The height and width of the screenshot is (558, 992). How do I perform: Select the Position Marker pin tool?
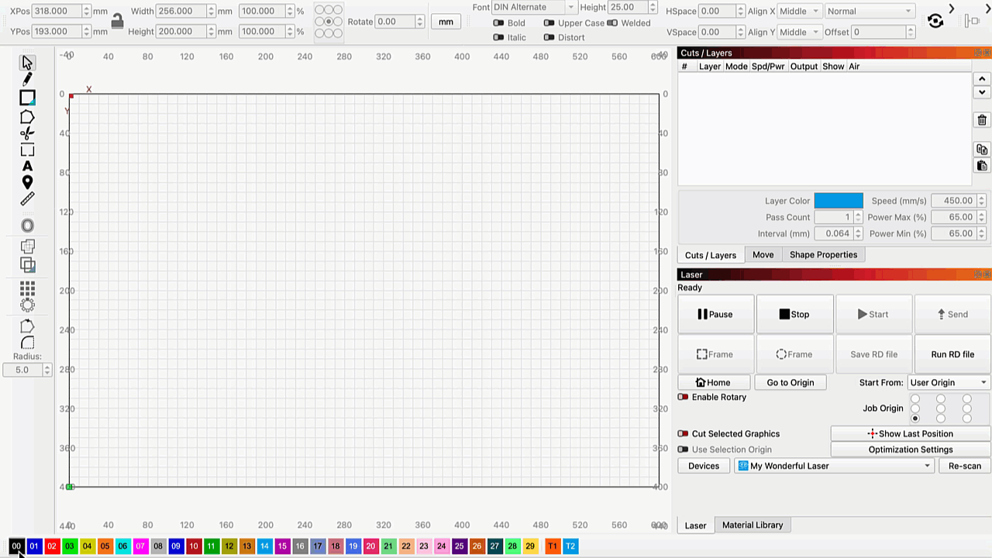pyautogui.click(x=27, y=182)
